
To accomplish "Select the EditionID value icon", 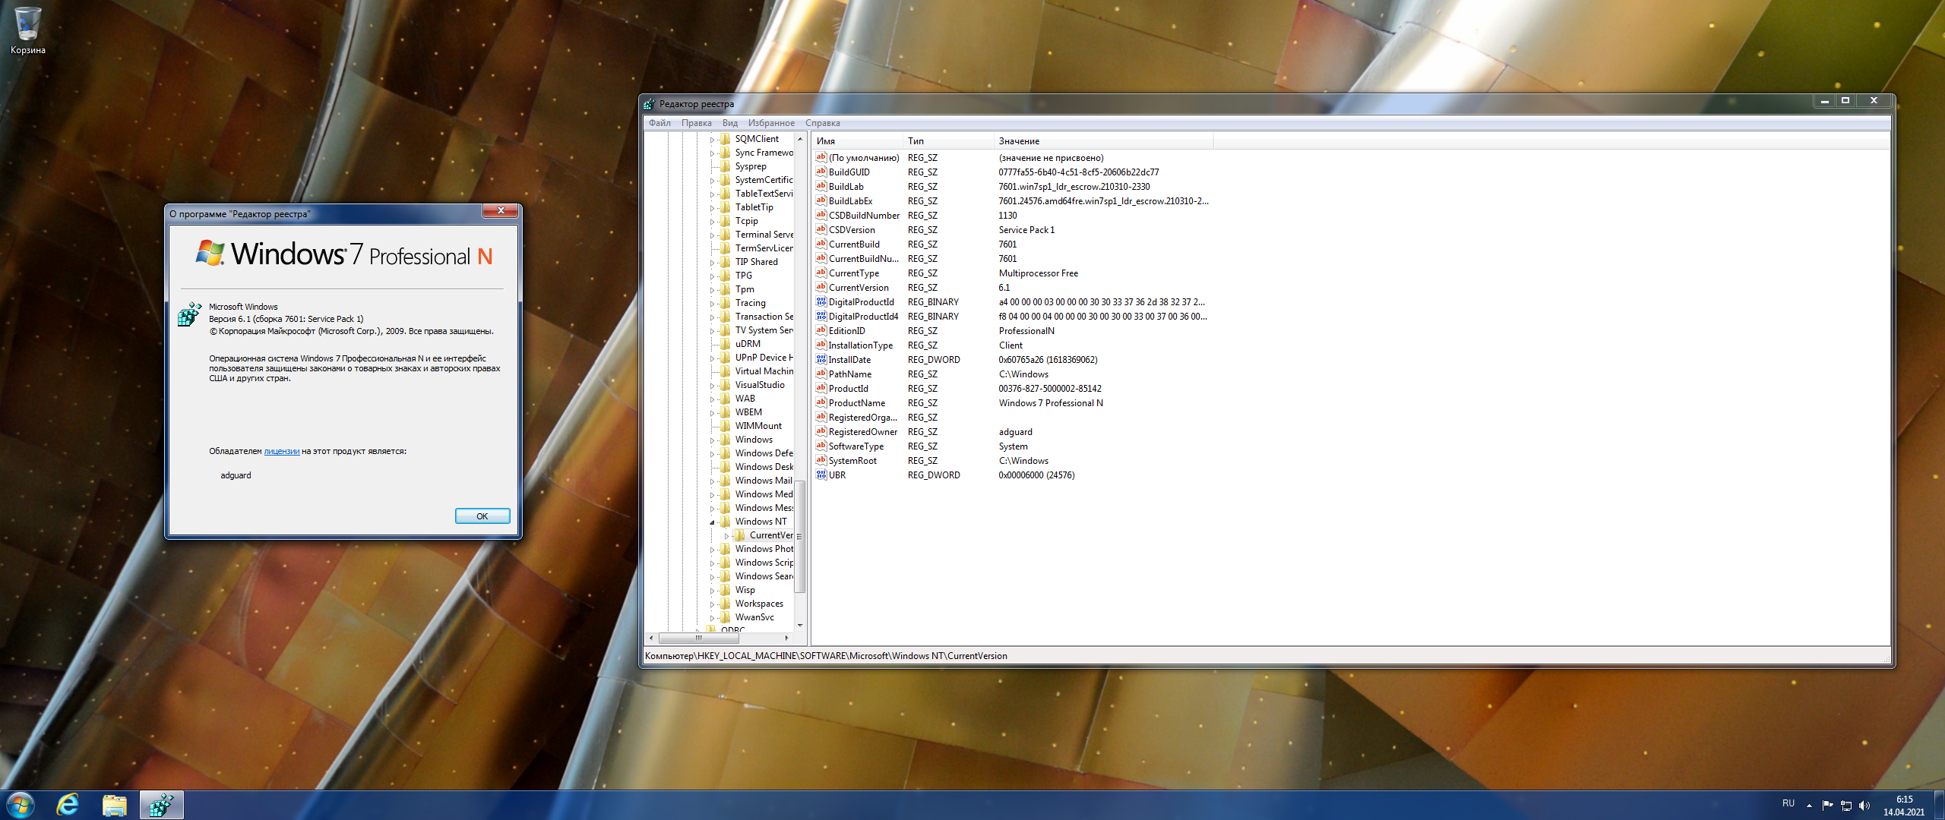I will [x=821, y=331].
